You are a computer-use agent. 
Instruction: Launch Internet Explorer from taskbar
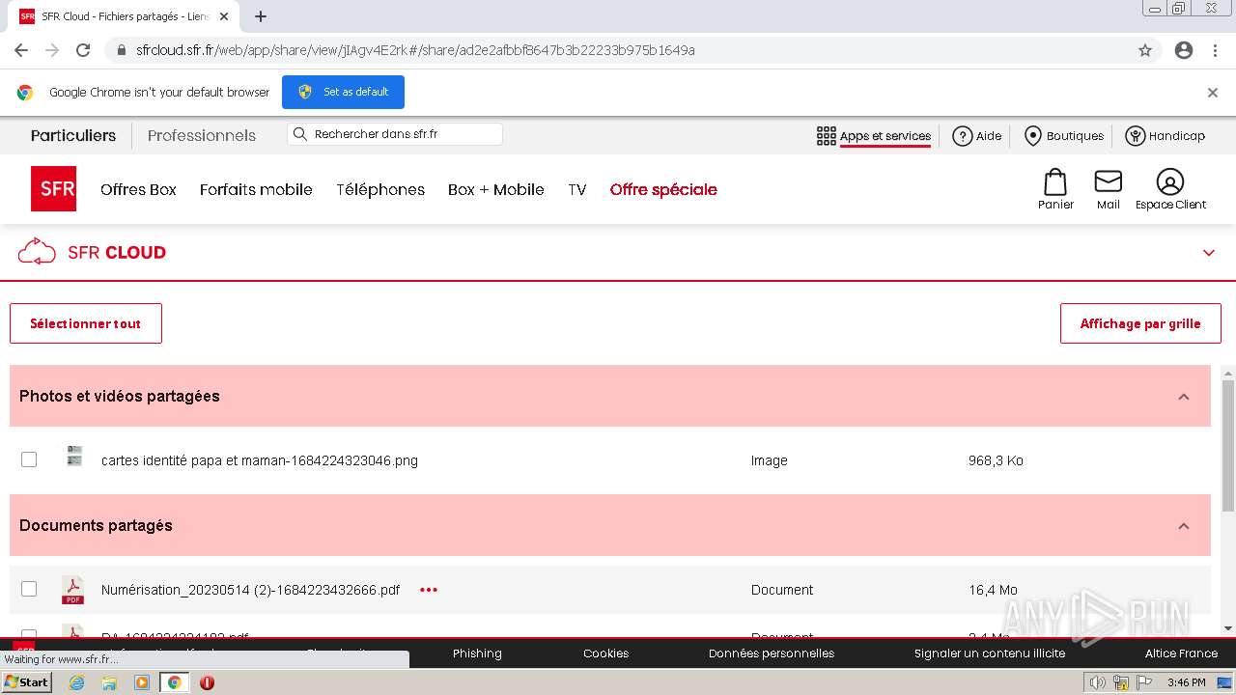click(x=77, y=682)
